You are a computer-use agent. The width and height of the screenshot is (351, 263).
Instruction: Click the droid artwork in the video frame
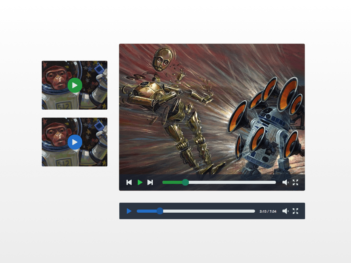tap(212, 109)
